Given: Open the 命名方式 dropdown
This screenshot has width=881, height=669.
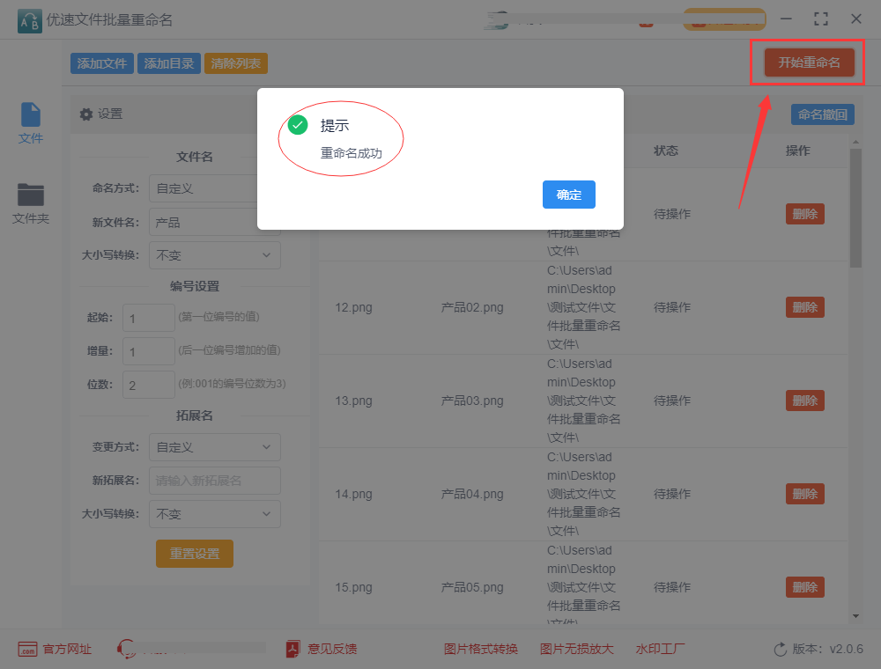Looking at the screenshot, I should (x=215, y=188).
